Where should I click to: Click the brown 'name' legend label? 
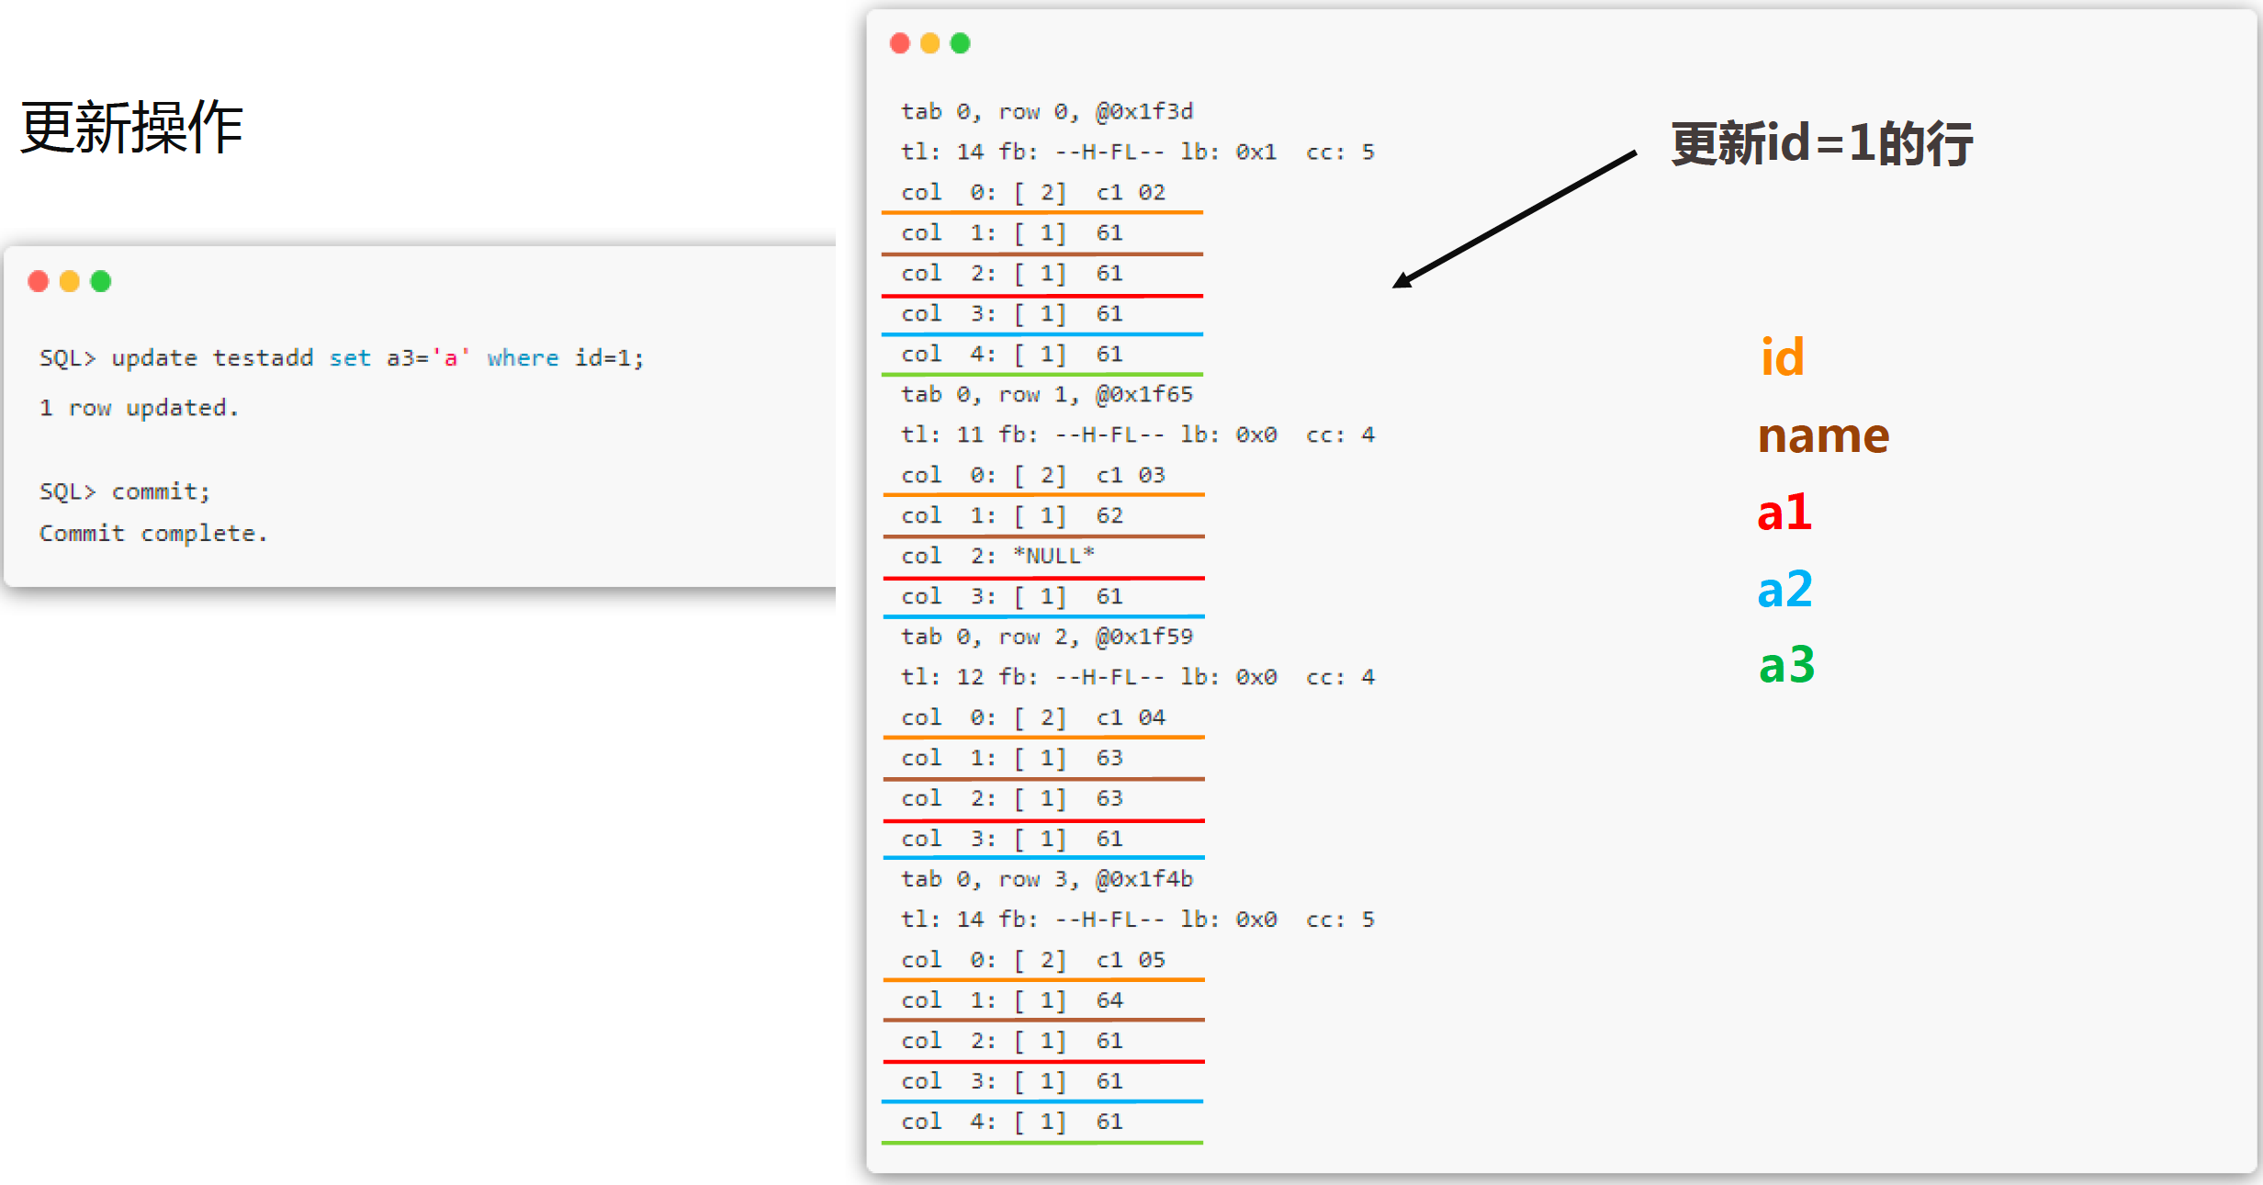1824,434
